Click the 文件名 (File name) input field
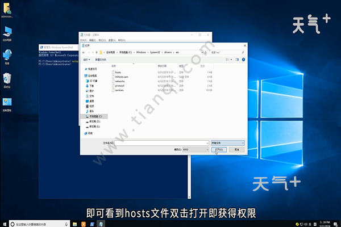341x227 pixels. (160, 143)
